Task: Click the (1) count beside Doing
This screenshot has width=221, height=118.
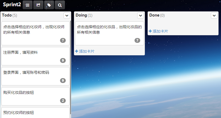Action: click(x=90, y=15)
